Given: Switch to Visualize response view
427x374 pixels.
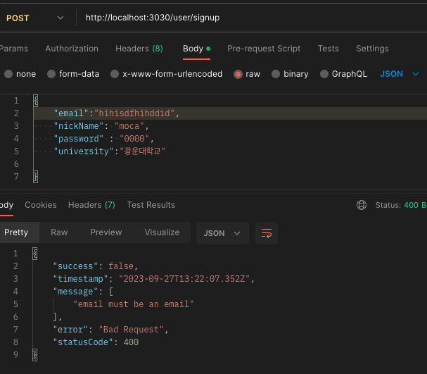Looking at the screenshot, I should click(x=162, y=232).
